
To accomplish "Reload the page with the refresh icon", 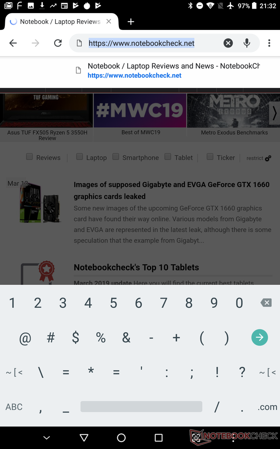I will [x=58, y=43].
